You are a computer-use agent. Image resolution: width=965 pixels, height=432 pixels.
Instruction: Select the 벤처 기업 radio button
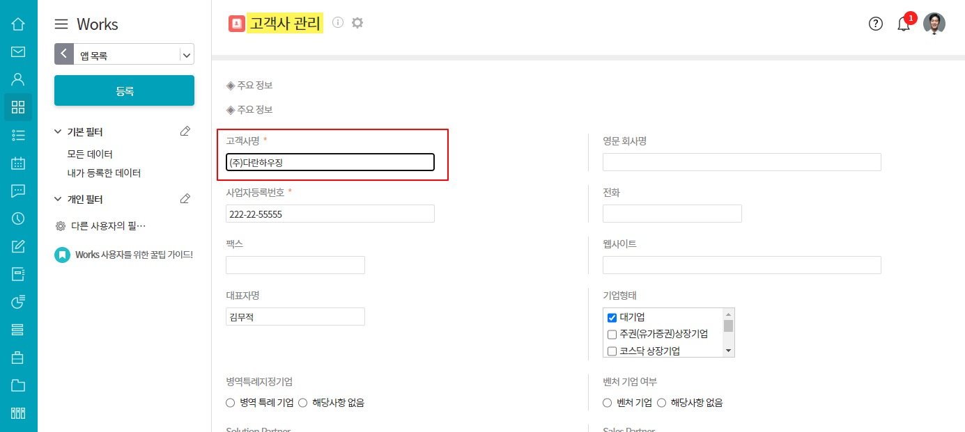608,403
